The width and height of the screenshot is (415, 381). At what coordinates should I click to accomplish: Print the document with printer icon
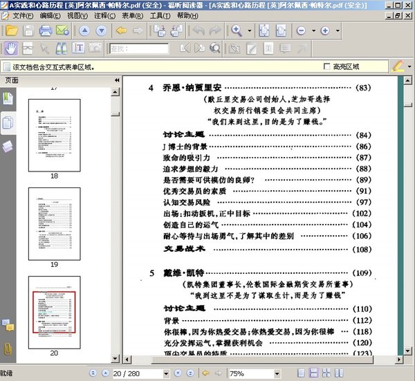coord(46,30)
